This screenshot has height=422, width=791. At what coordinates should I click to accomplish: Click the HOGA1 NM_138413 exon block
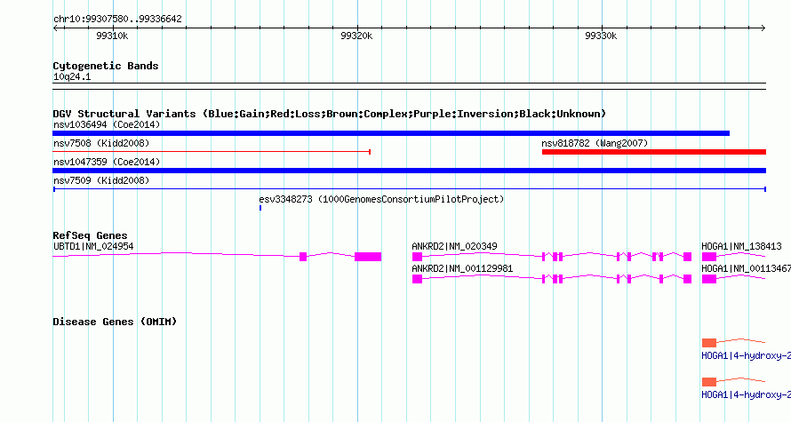click(708, 257)
